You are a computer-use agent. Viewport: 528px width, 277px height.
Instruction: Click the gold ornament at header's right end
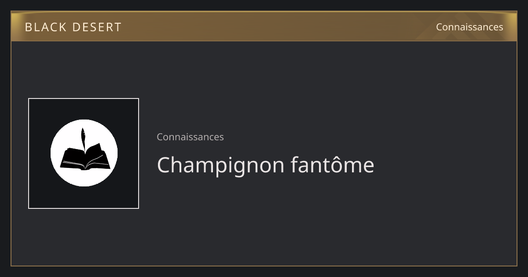(510, 26)
